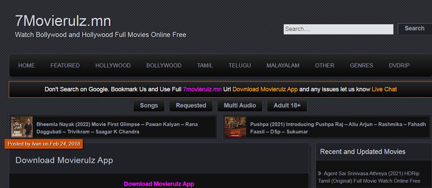Open the HOME menu item
This screenshot has height=188, width=432.
pyautogui.click(x=26, y=65)
